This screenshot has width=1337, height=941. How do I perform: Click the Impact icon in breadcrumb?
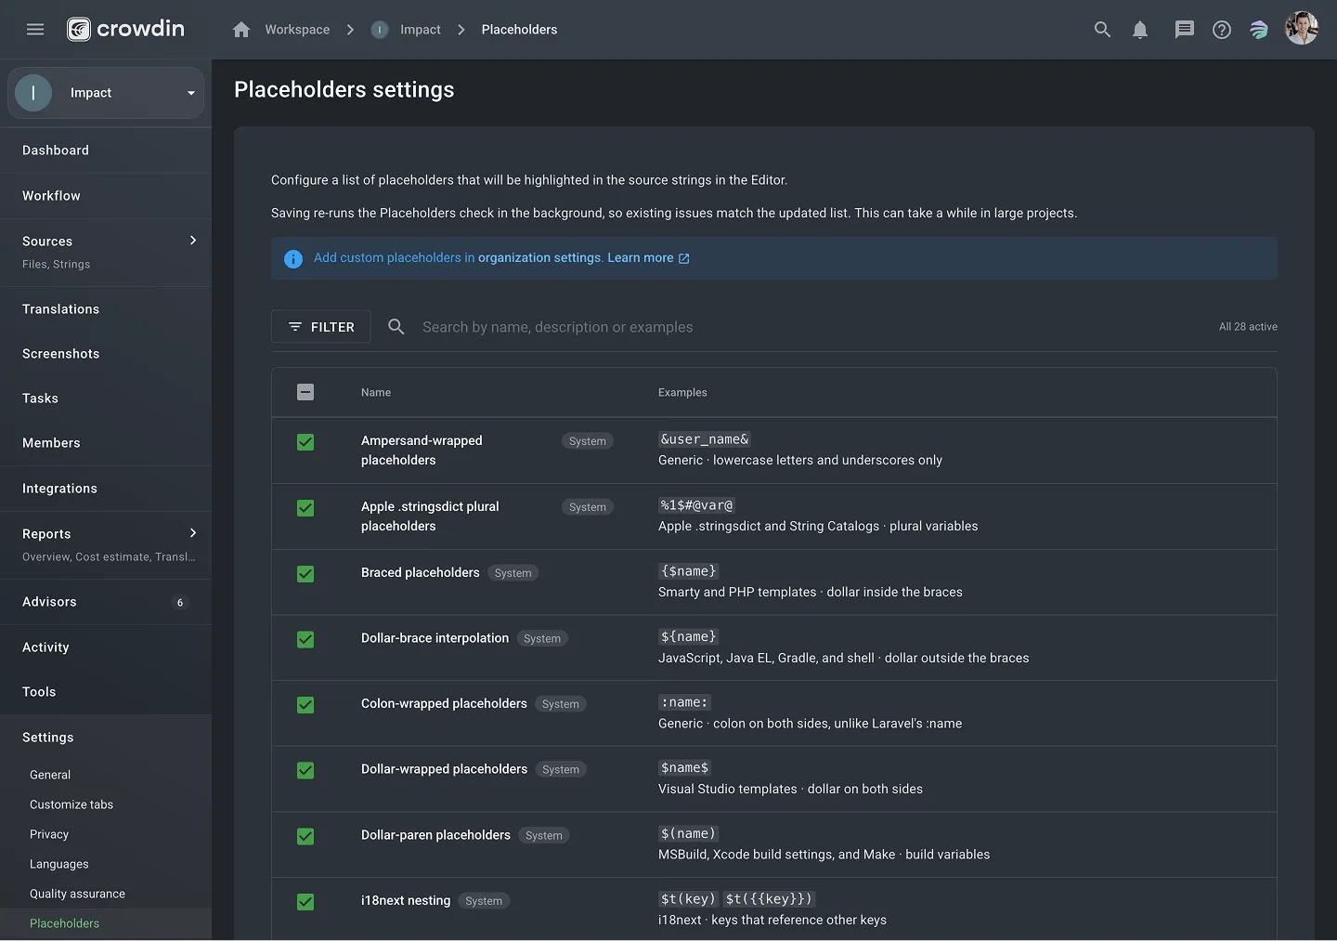pos(380,30)
